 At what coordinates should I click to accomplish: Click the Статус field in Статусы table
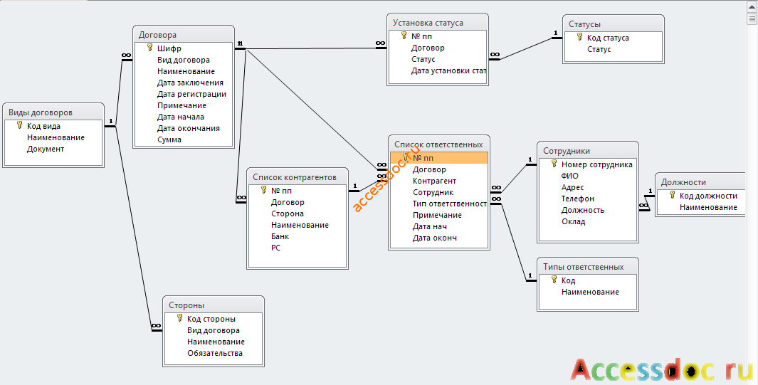click(599, 49)
